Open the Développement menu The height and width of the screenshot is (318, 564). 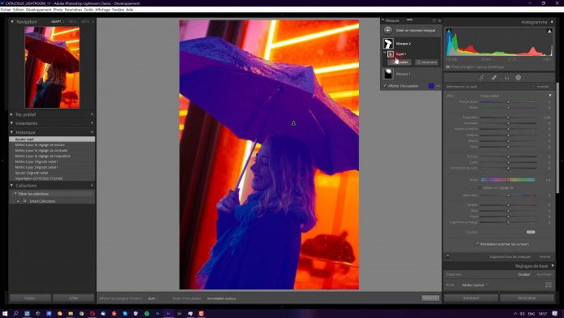(38, 10)
